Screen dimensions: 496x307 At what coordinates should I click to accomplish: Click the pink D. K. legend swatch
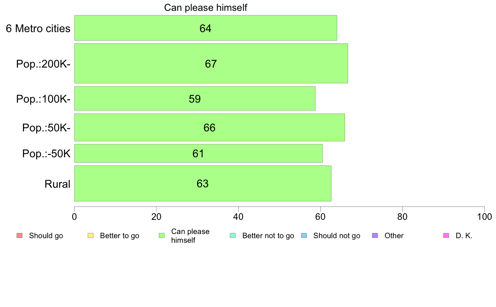[446, 236]
